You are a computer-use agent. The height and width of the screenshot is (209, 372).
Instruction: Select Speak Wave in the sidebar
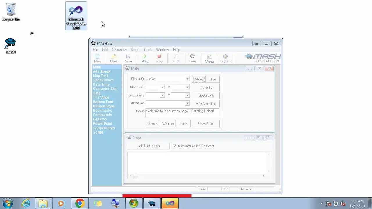point(103,80)
